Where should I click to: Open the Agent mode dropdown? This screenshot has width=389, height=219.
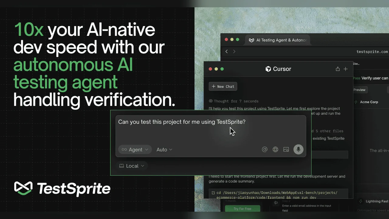pyautogui.click(x=135, y=149)
